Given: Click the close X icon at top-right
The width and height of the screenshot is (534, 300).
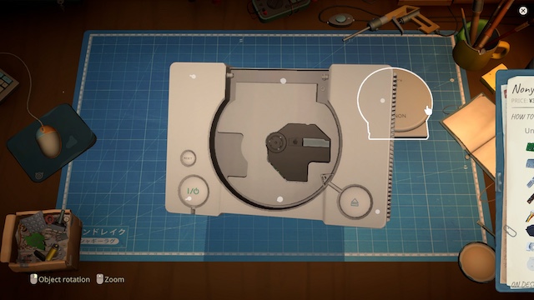Looking at the screenshot, I should click(x=523, y=11).
